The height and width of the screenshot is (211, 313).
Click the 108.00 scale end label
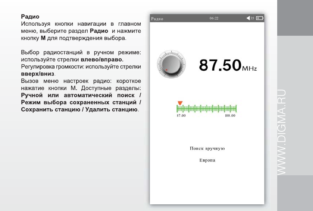230,115
